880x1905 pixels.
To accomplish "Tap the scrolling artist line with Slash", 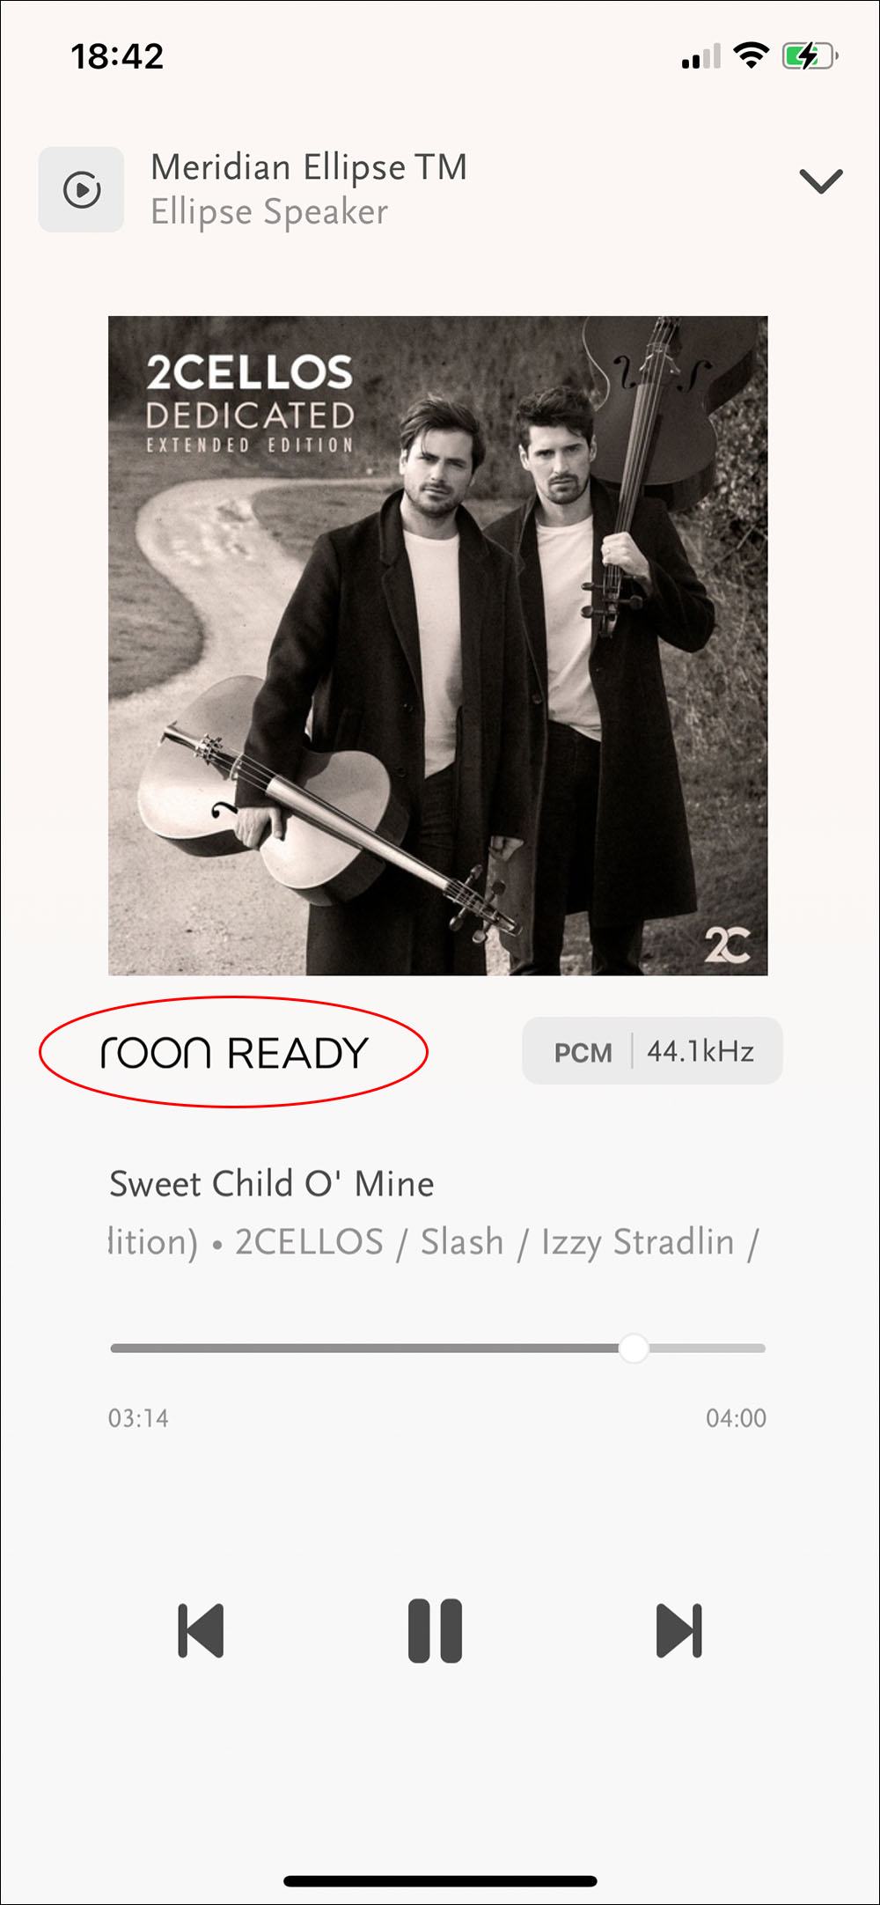I will pos(433,1242).
